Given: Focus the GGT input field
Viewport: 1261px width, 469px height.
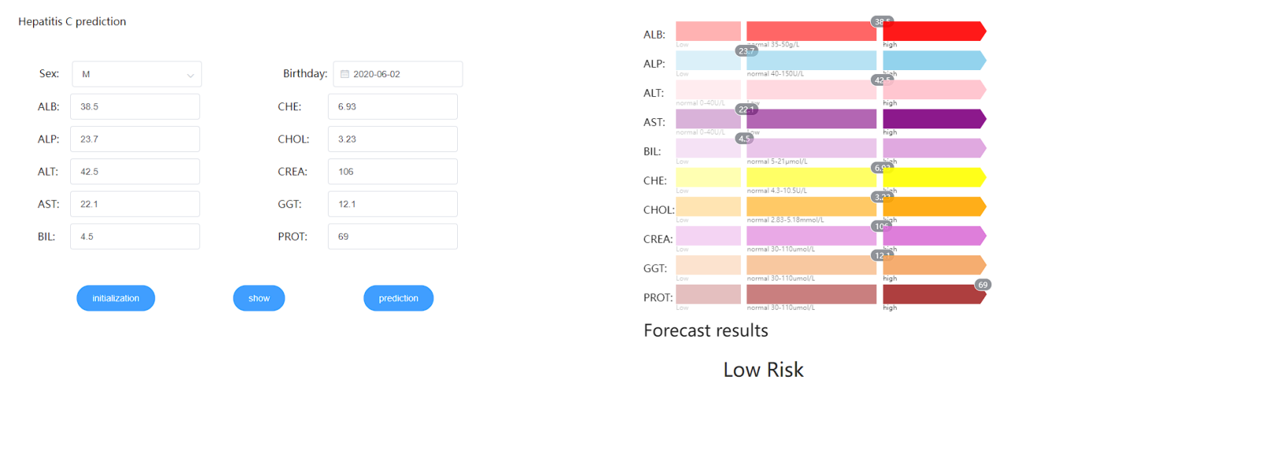Looking at the screenshot, I should coord(392,203).
